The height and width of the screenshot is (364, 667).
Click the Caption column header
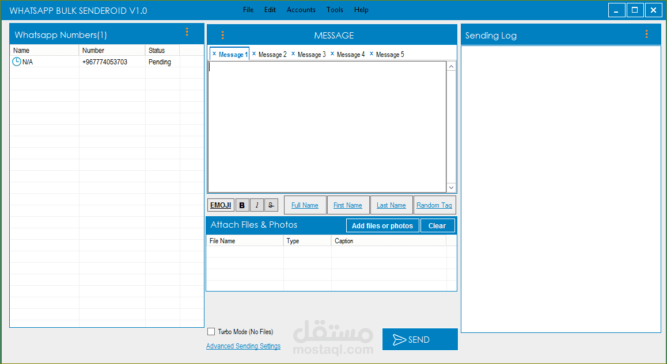click(x=389, y=241)
